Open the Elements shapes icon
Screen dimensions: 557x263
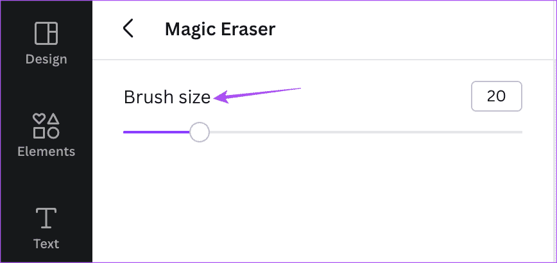pos(46,126)
